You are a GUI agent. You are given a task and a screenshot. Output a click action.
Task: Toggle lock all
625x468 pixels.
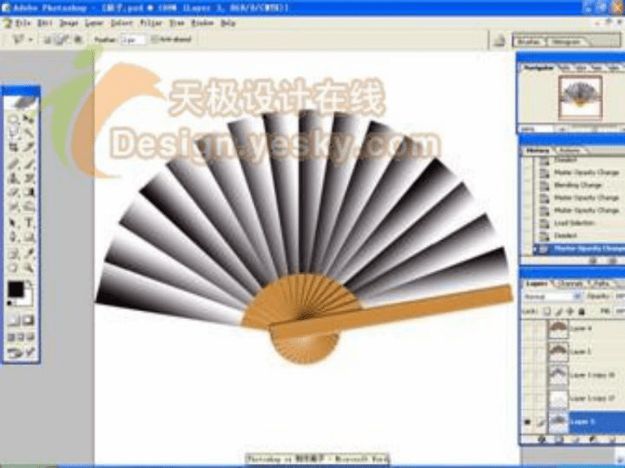tap(581, 311)
